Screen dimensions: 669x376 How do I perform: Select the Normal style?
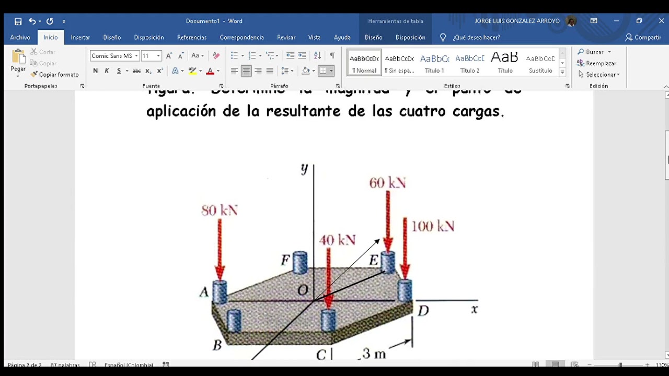364,63
